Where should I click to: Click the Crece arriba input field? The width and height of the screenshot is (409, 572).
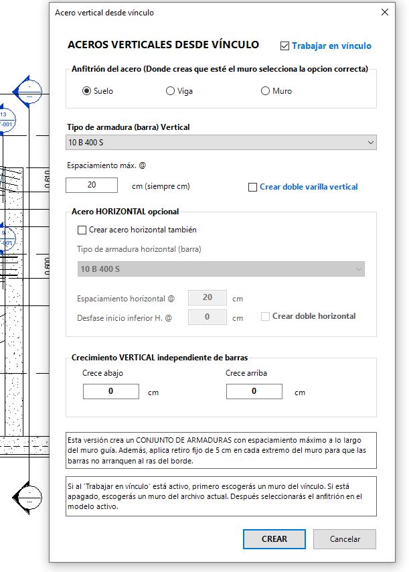254,391
